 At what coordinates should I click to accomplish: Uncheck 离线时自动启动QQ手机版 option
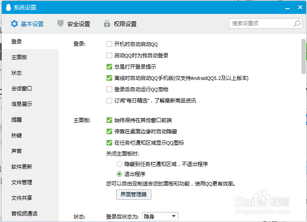109,78
